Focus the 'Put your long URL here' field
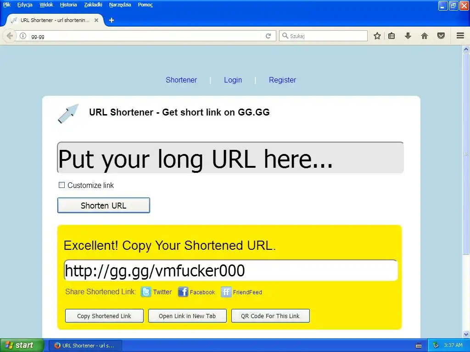This screenshot has width=470, height=352. point(230,158)
